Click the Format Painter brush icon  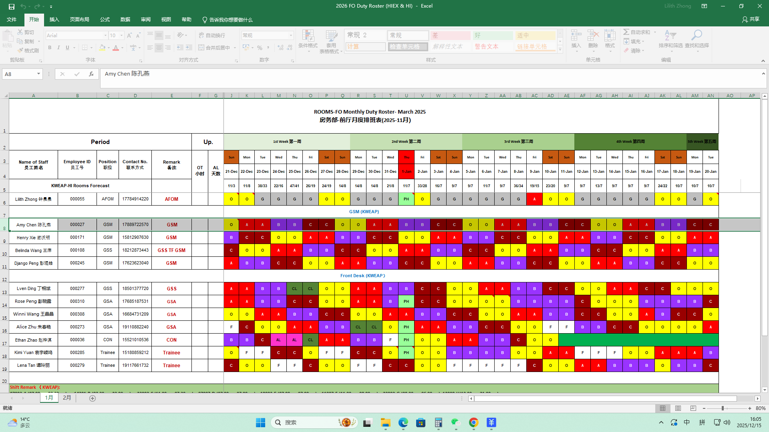pyautogui.click(x=20, y=50)
